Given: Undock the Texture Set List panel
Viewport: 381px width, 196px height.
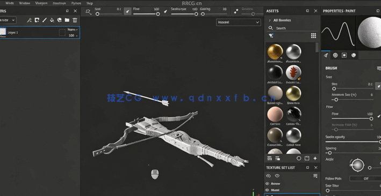Looking at the screenshot, I should point(307,168).
